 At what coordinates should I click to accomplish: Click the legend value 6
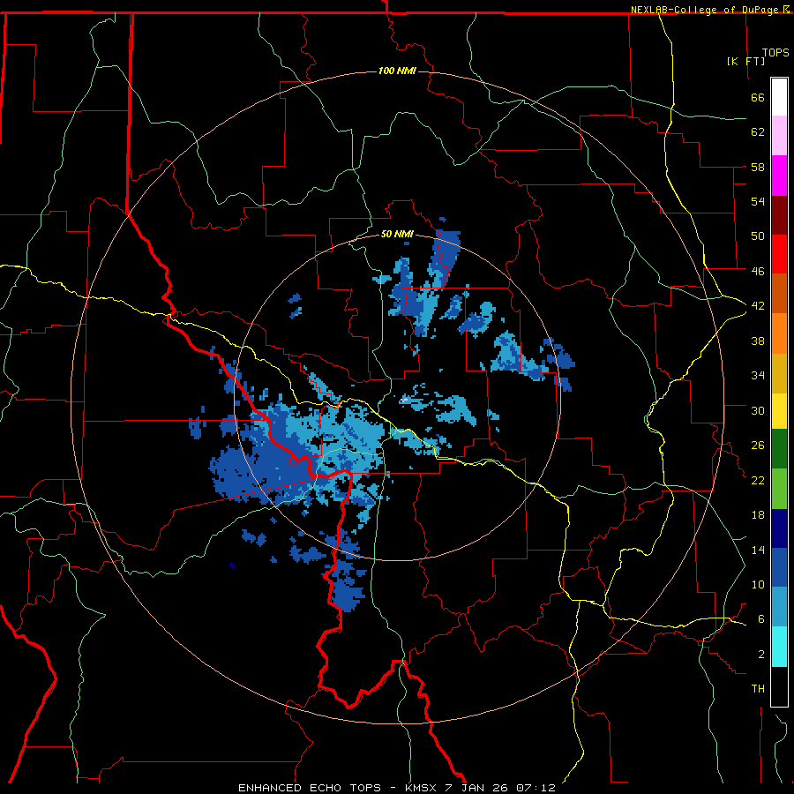(x=761, y=618)
